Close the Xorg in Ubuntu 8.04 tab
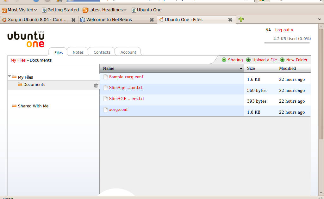Image resolution: width=324 pixels, height=199 pixels. pos(73,20)
